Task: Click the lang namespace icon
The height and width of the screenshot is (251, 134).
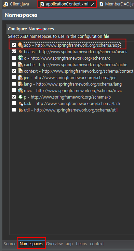Action: (21, 84)
